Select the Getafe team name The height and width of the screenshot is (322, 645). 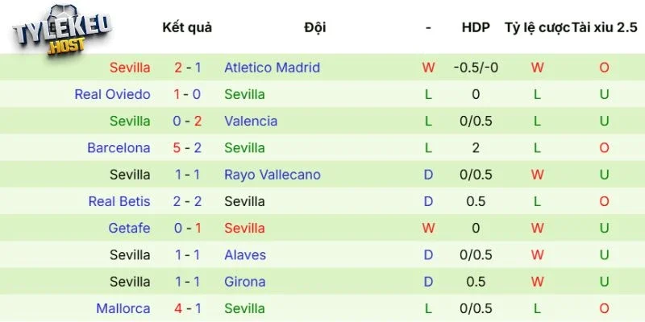click(129, 228)
